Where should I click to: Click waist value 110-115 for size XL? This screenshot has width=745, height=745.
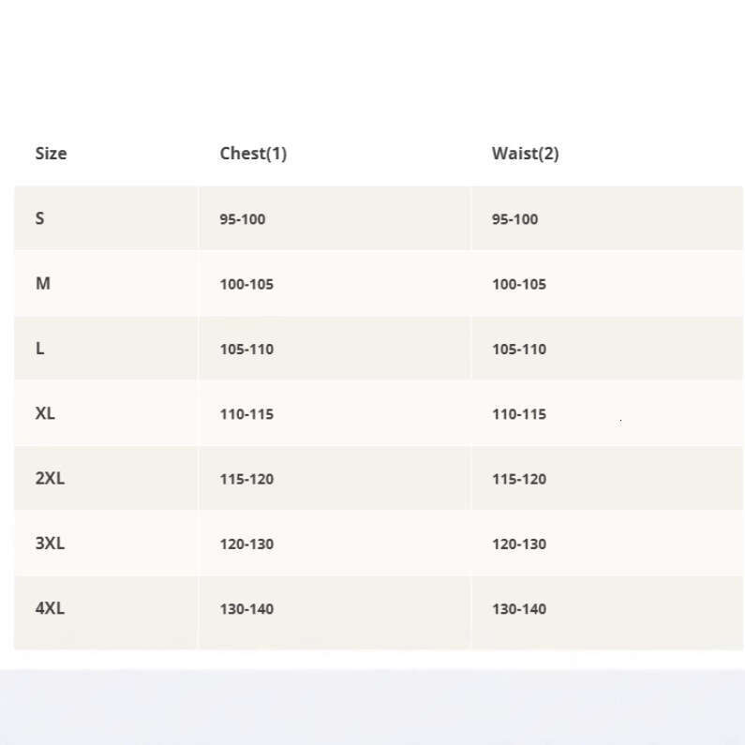(x=518, y=414)
